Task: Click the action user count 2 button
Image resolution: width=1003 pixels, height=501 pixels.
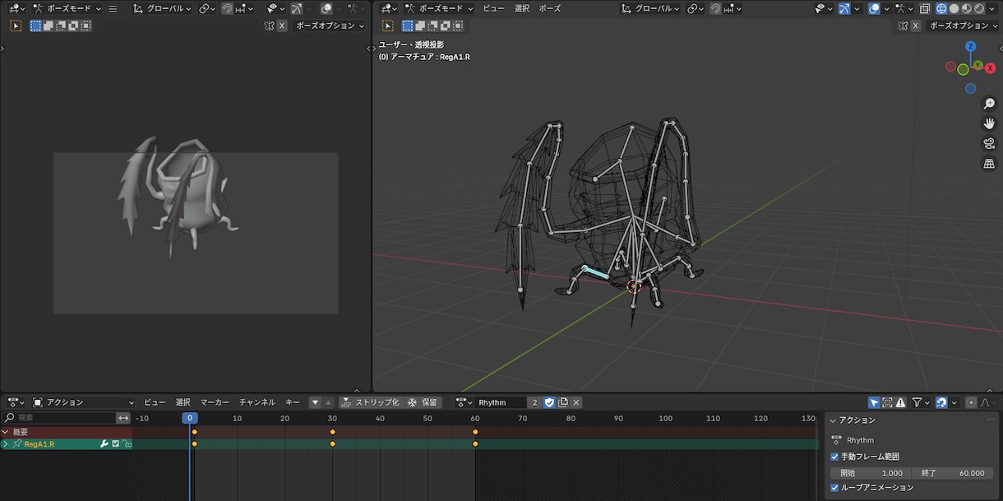Action: pos(535,402)
